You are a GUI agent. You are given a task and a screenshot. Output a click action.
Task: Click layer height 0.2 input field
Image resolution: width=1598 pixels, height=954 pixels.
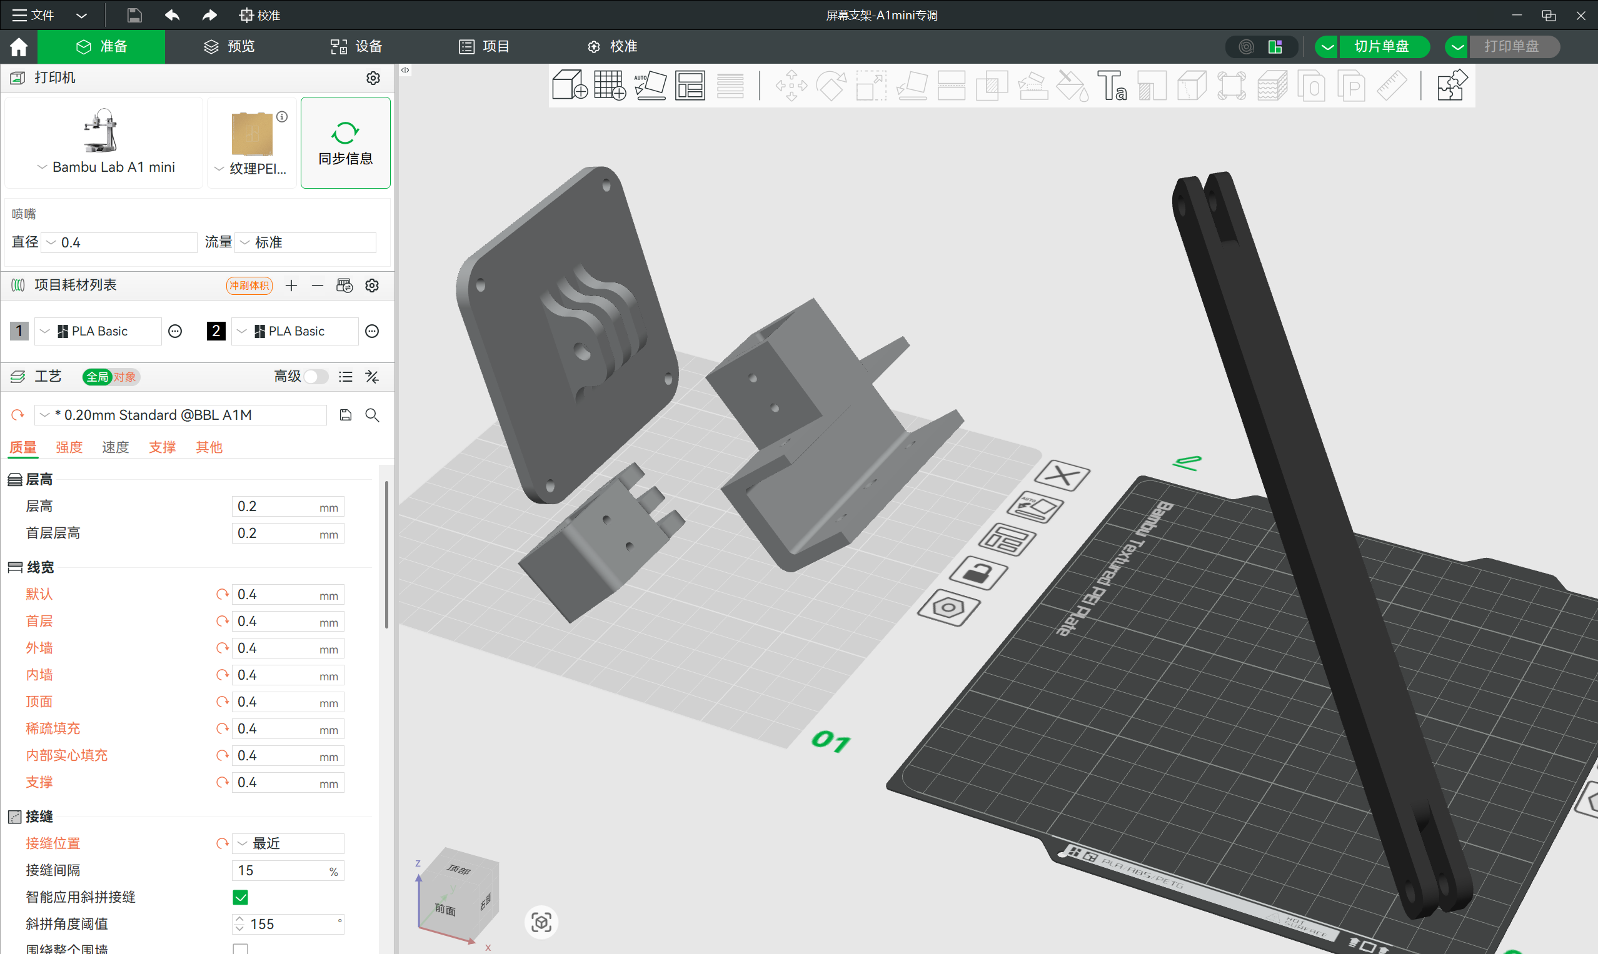288,507
